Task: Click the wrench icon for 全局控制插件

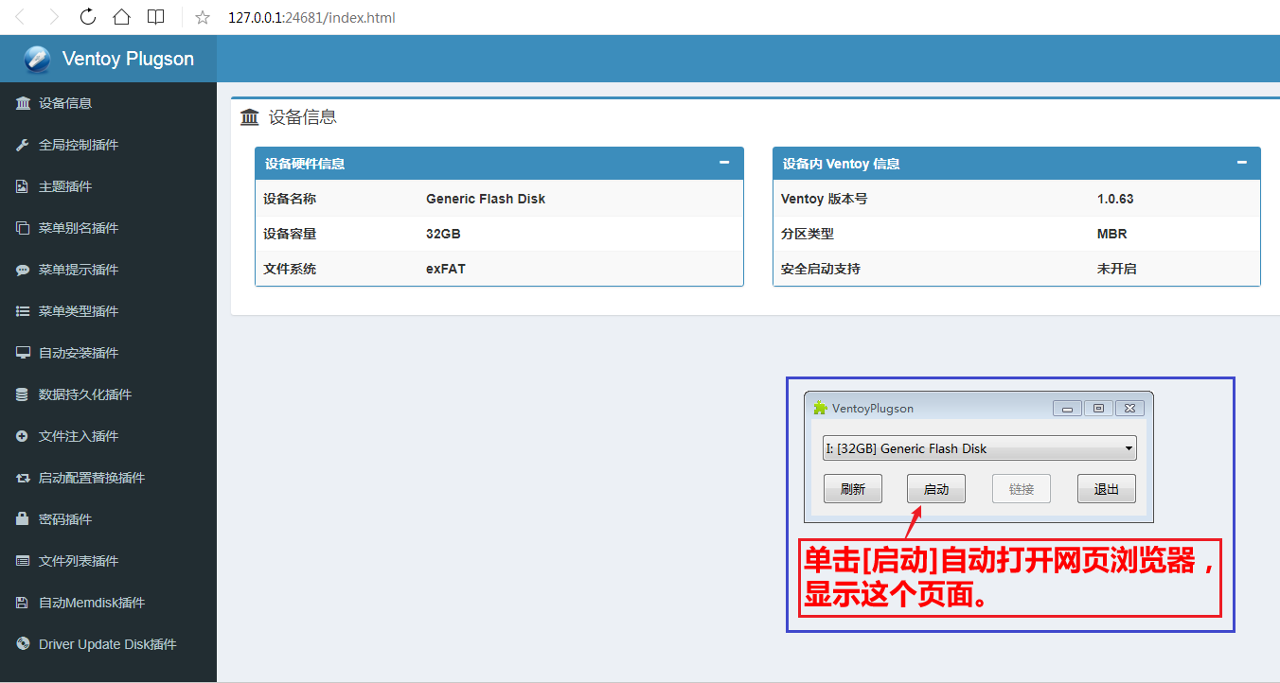Action: [x=23, y=145]
